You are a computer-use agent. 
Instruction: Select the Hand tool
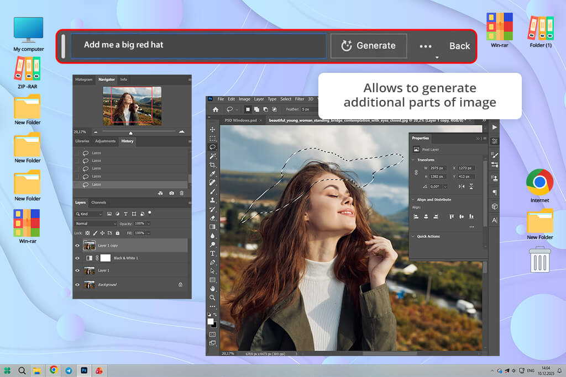coord(212,289)
